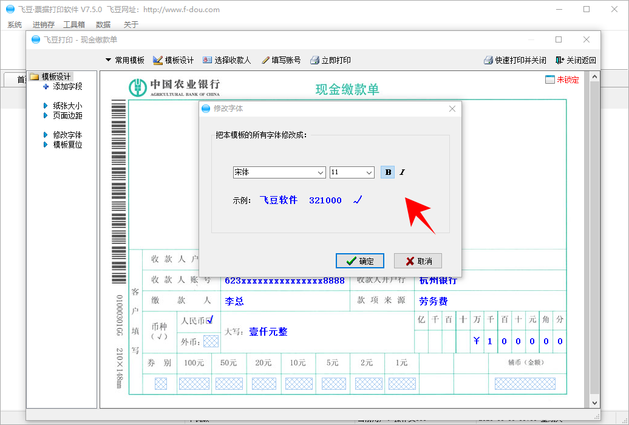Click the digit 1 in the 千 amount column
The width and height of the screenshot is (629, 425).
[x=490, y=341]
